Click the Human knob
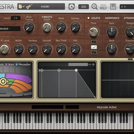The image size is (134, 134). tap(75, 27)
